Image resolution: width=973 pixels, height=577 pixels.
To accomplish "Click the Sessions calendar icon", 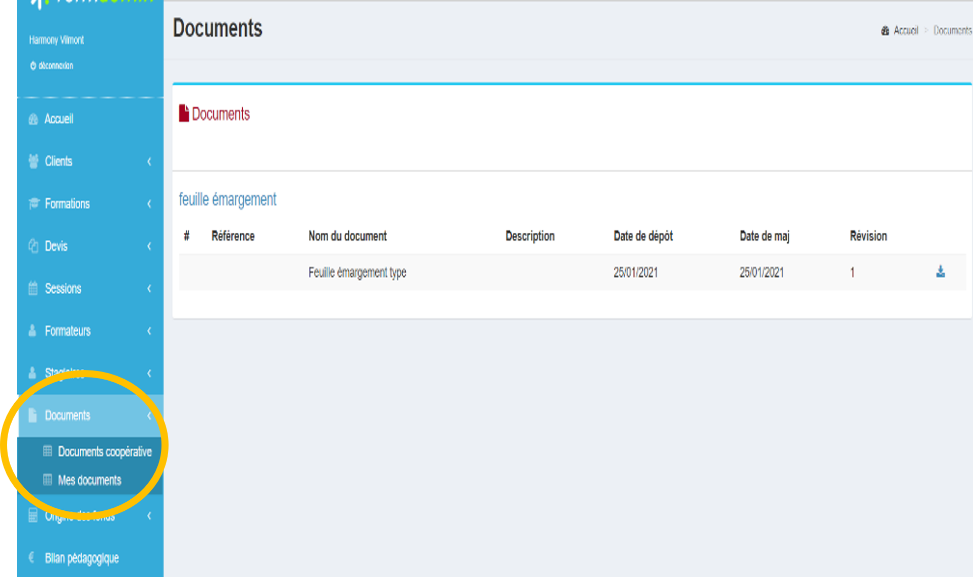I will coord(33,288).
